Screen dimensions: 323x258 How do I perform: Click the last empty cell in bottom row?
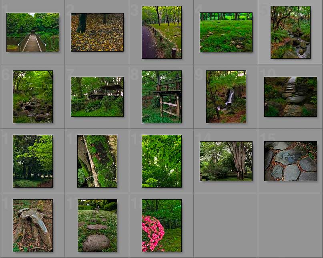pos(291,226)
